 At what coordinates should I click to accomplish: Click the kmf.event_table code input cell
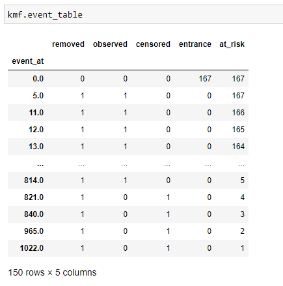tap(144, 14)
